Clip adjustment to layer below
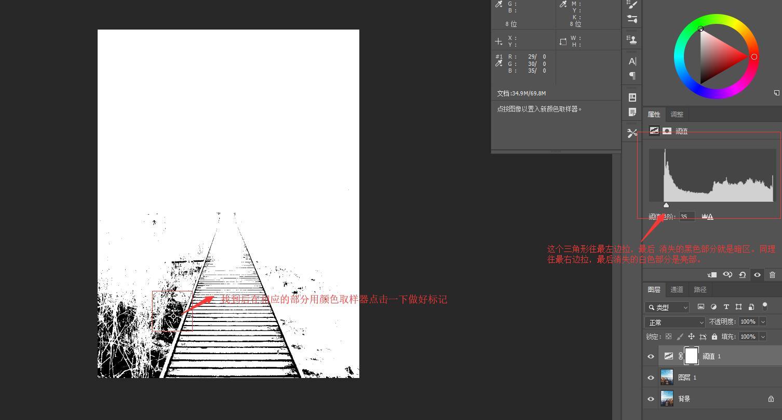This screenshot has height=420, width=782. [712, 275]
